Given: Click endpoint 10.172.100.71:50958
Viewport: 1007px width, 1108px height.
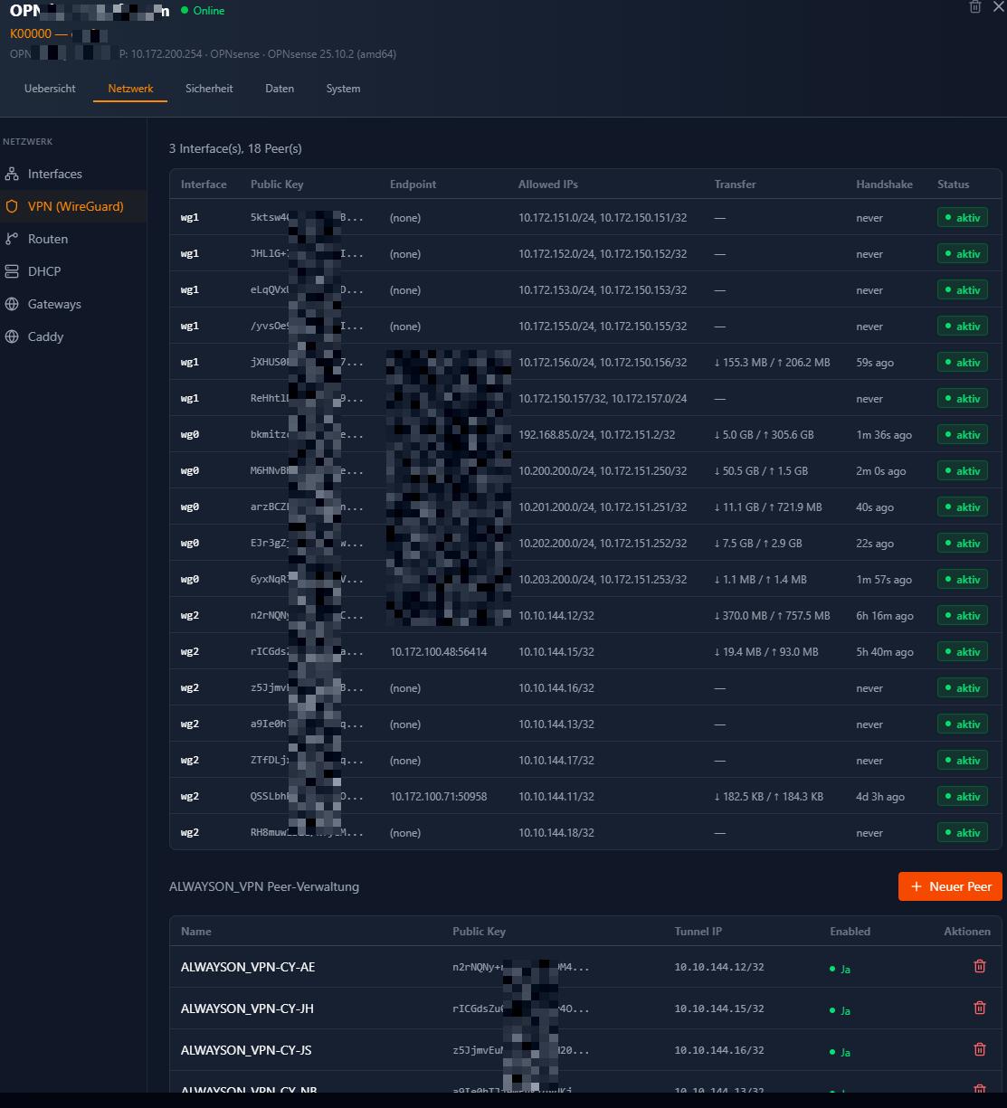Looking at the screenshot, I should tap(438, 797).
